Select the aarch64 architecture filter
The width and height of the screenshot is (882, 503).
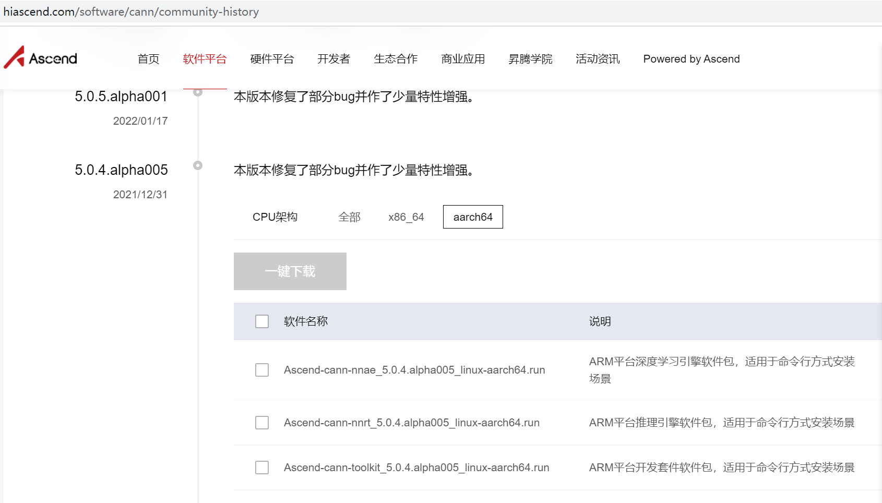[x=473, y=217]
